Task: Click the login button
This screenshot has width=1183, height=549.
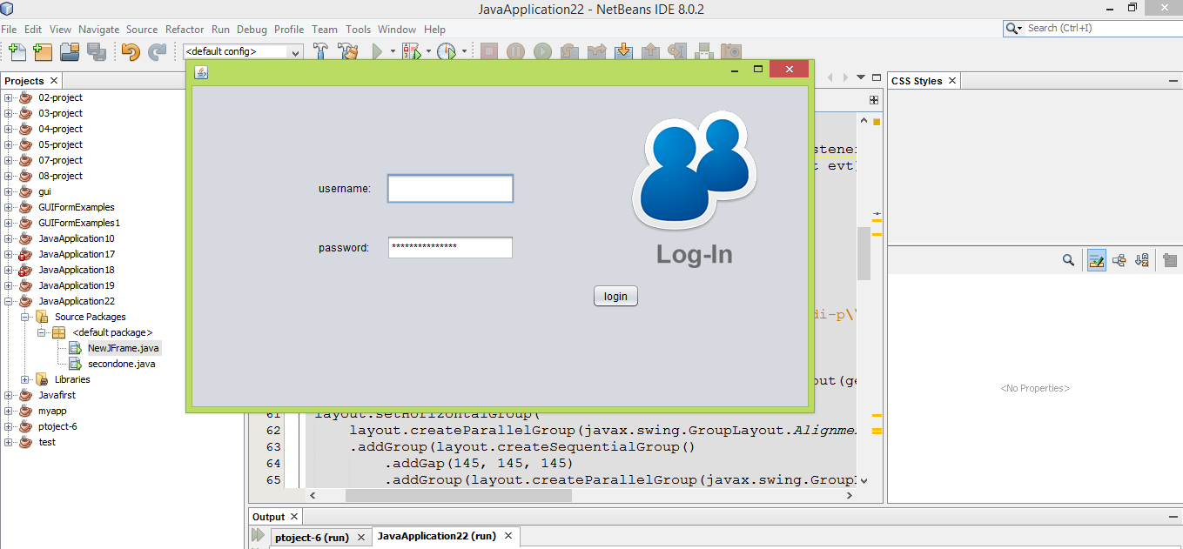Action: pos(615,297)
